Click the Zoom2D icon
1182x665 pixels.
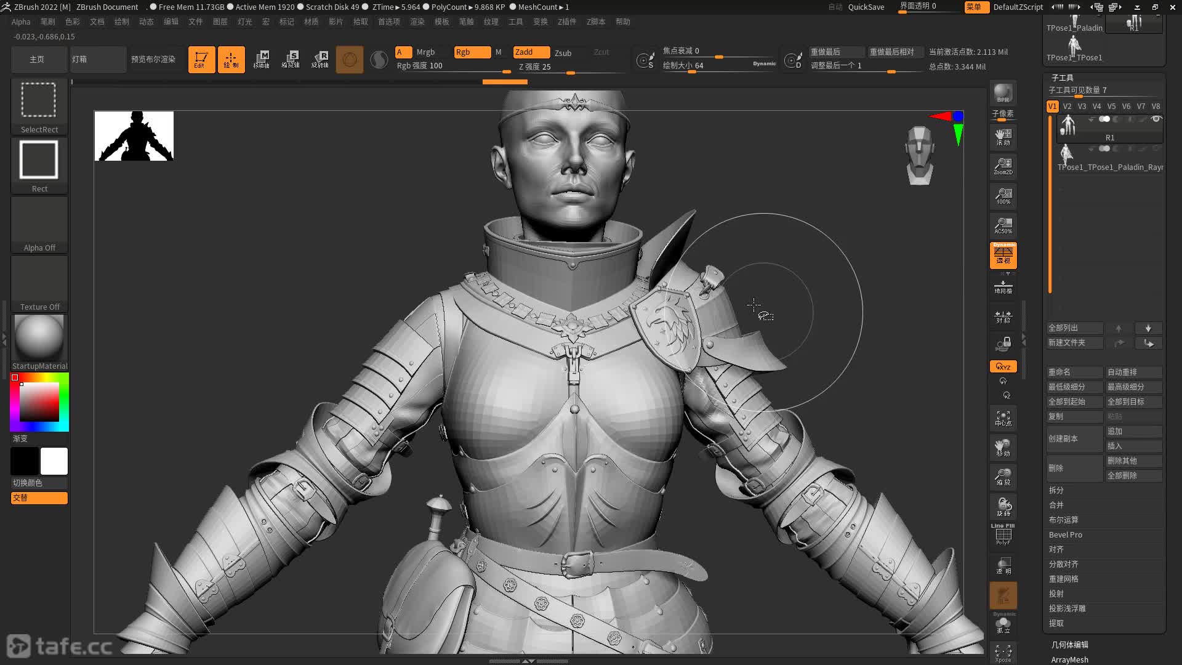[x=1003, y=166]
